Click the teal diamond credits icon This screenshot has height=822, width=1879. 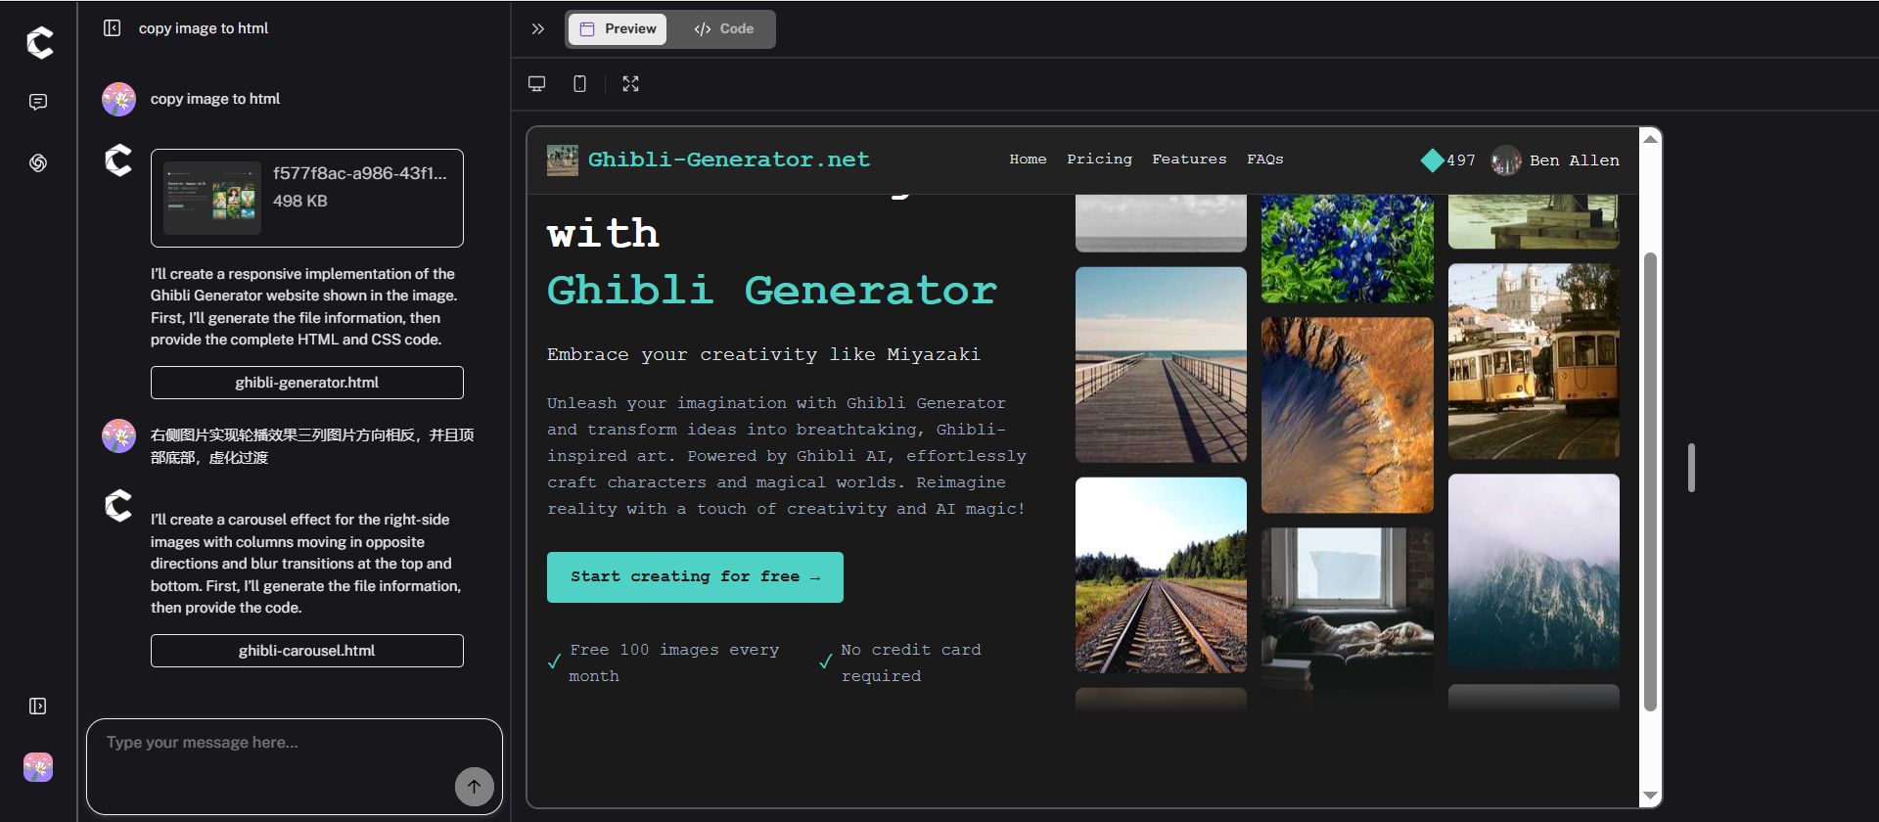(x=1432, y=160)
